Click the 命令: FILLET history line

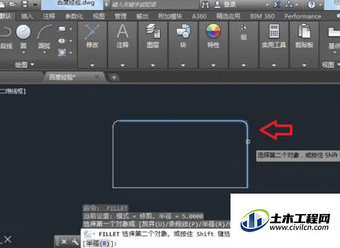[105, 208]
